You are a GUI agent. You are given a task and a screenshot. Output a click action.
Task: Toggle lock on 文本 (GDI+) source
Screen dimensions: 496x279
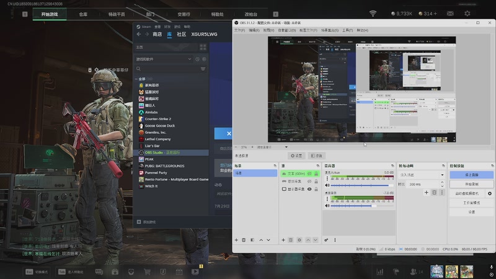coord(316,174)
